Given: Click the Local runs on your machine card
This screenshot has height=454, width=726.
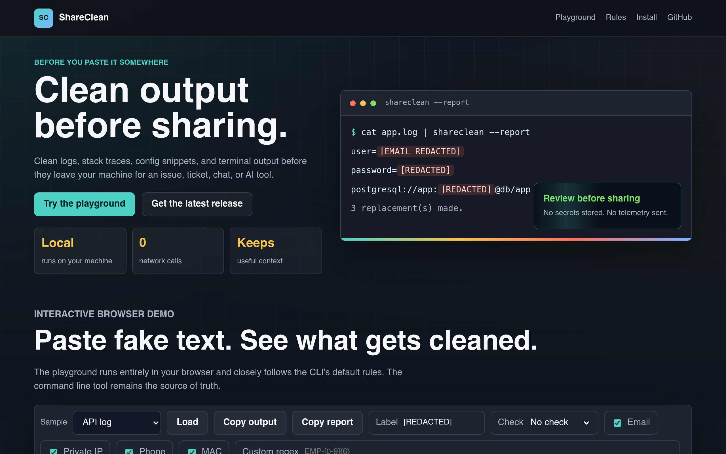Looking at the screenshot, I should tap(80, 251).
